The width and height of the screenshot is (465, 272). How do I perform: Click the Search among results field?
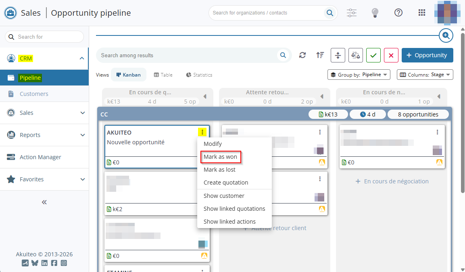188,55
